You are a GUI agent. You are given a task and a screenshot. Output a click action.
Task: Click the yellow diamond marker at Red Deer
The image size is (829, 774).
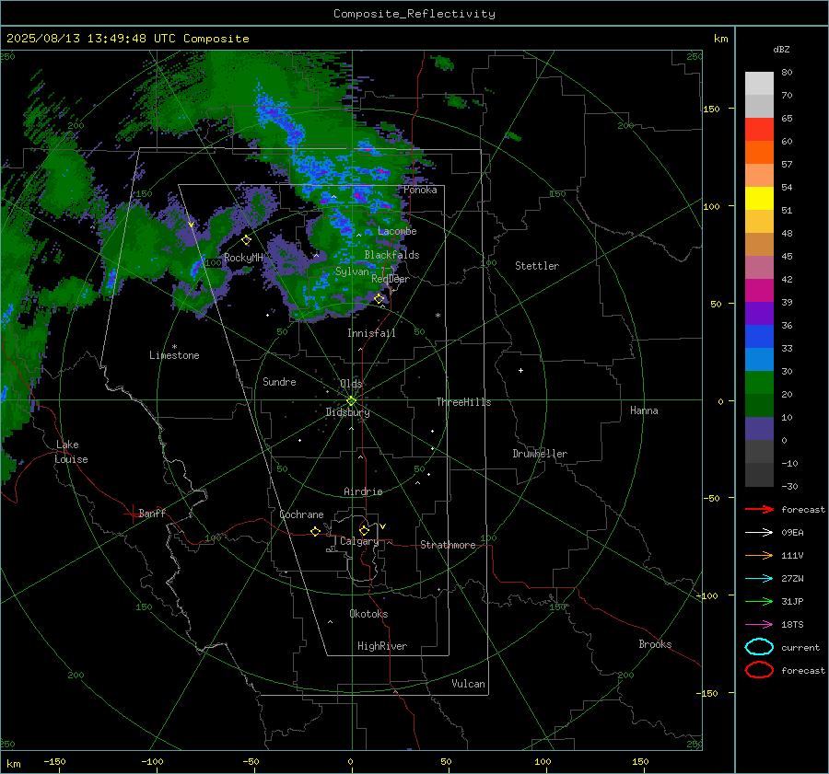[x=379, y=299]
